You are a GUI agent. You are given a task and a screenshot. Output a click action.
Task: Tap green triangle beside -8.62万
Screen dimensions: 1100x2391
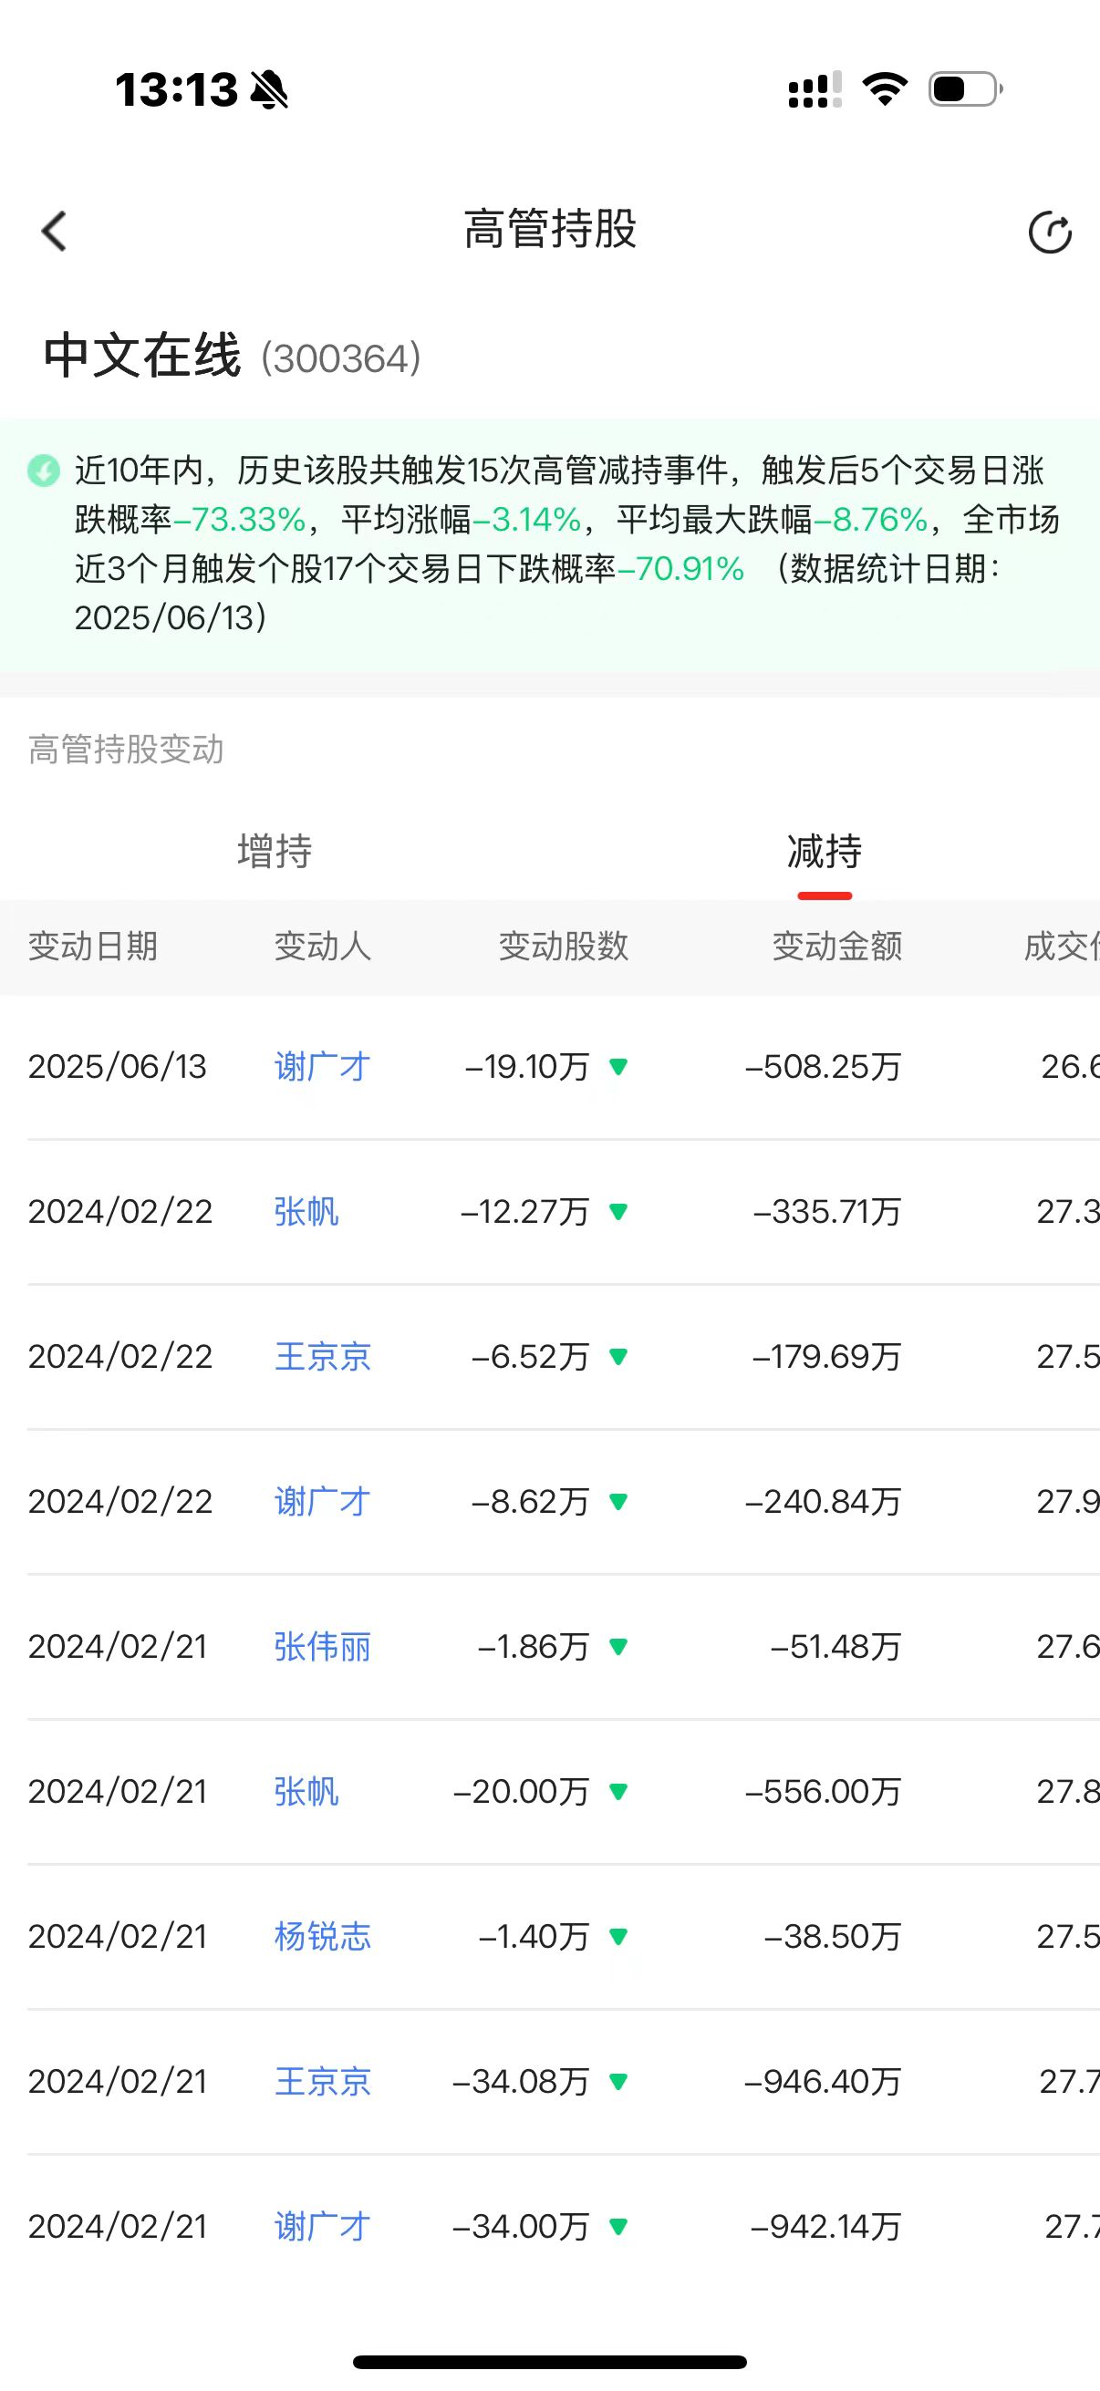(618, 1502)
